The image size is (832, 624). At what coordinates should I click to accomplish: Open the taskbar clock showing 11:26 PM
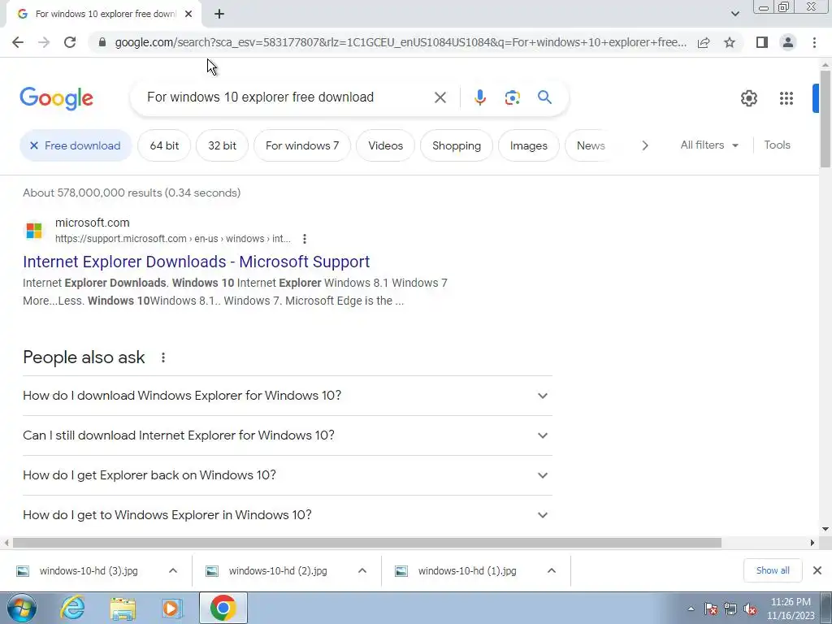(791, 609)
